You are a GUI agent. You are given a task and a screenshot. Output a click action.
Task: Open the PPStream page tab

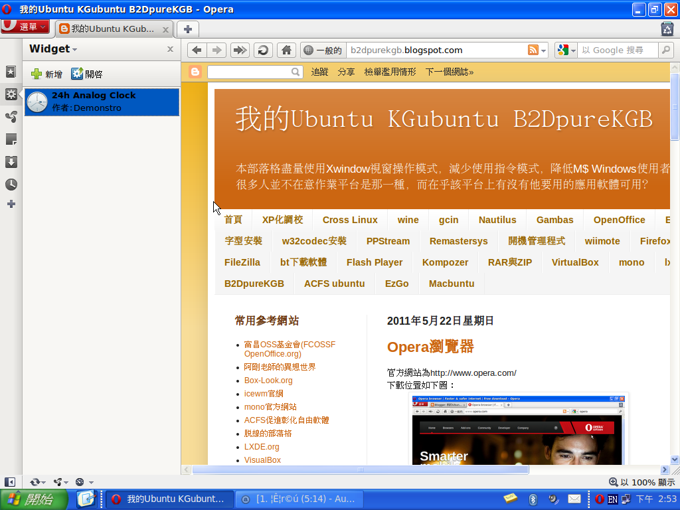coord(388,241)
